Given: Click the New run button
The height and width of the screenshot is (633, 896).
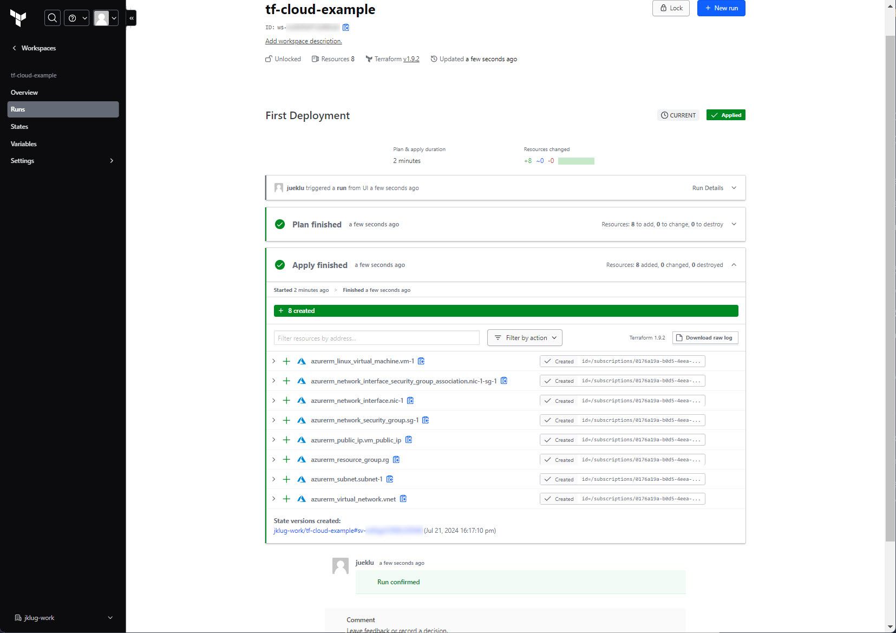Looking at the screenshot, I should pyautogui.click(x=721, y=8).
